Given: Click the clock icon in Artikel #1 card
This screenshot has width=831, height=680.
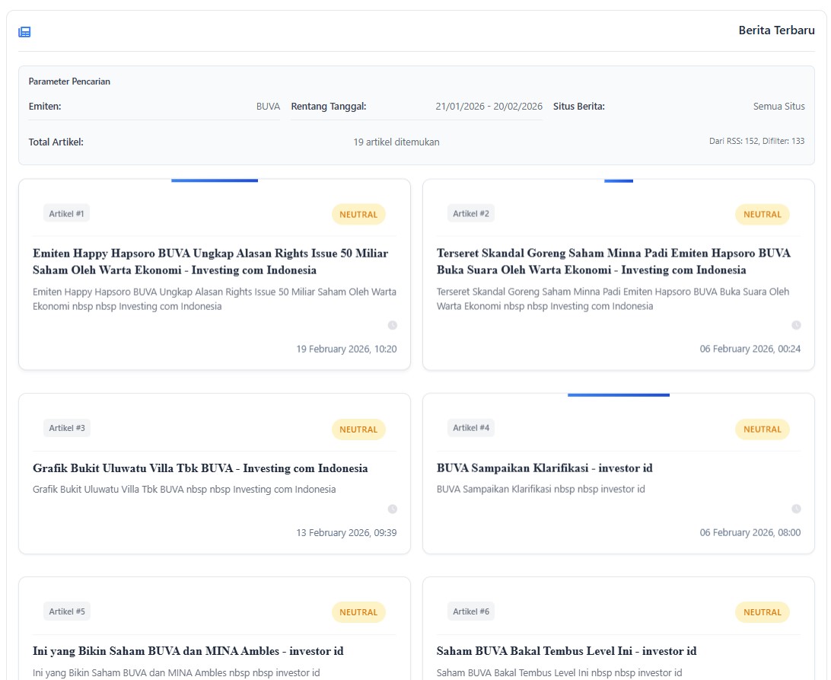Looking at the screenshot, I should pyautogui.click(x=393, y=325).
